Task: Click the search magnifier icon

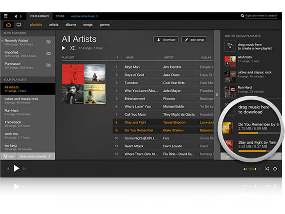Action: [x=242, y=16]
